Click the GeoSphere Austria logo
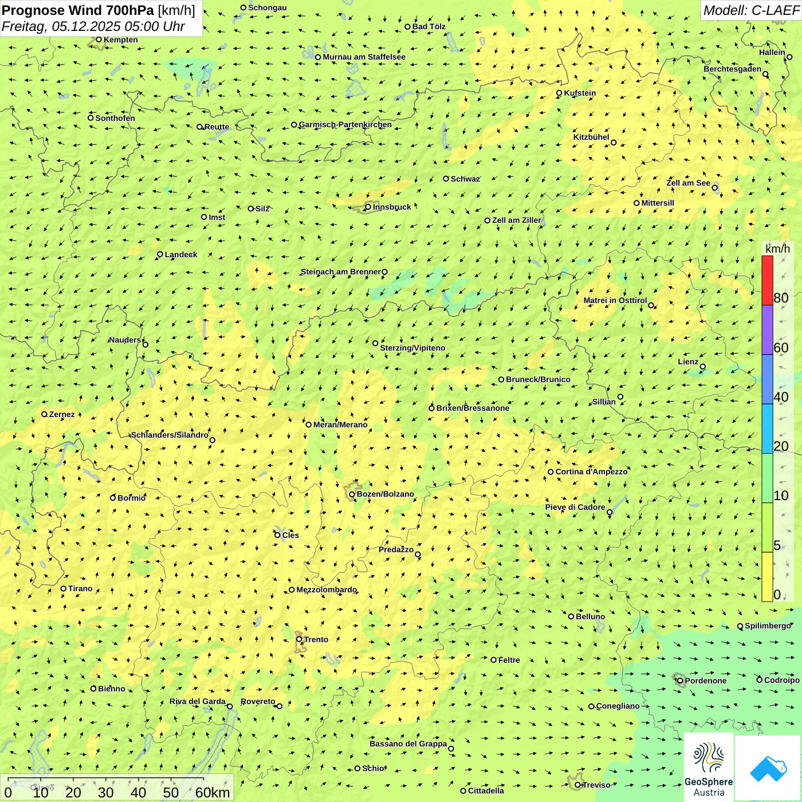The height and width of the screenshot is (802, 802). [x=709, y=767]
